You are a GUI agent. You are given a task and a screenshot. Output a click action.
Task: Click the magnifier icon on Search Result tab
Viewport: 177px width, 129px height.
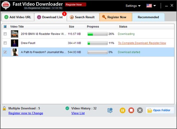coord(72,17)
